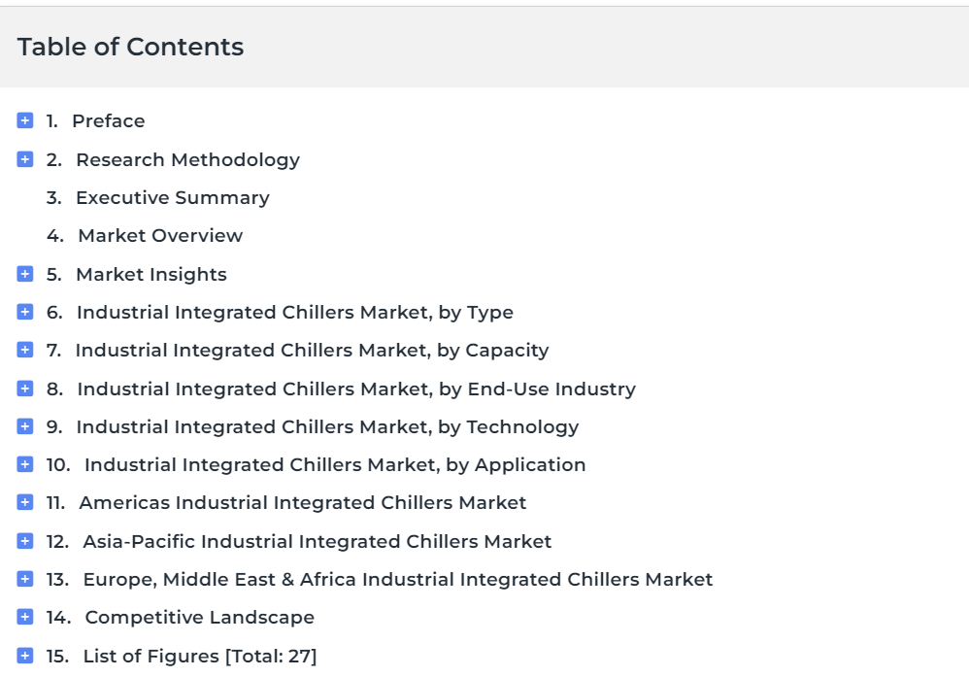Expand the Competitive Landscape section

pyautogui.click(x=24, y=617)
